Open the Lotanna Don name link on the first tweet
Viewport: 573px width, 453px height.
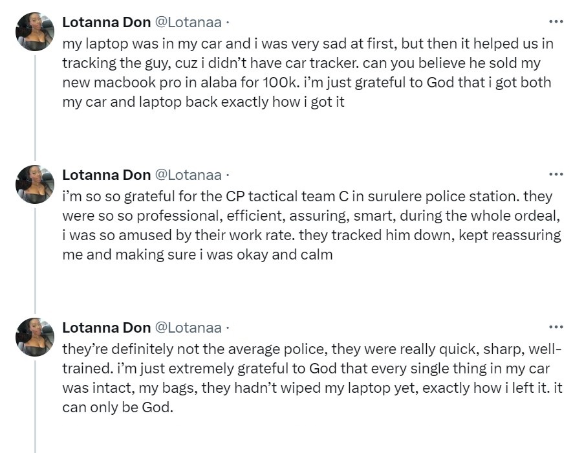click(105, 23)
